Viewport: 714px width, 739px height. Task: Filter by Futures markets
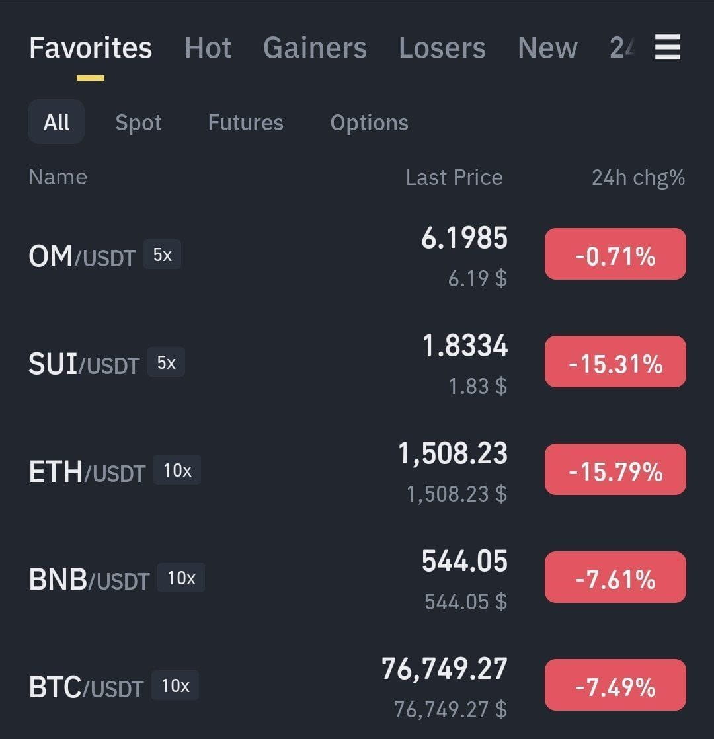[x=245, y=122]
